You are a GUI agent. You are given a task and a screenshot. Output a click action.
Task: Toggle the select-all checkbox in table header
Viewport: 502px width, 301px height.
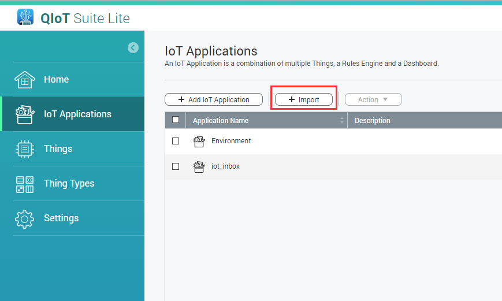[176, 120]
